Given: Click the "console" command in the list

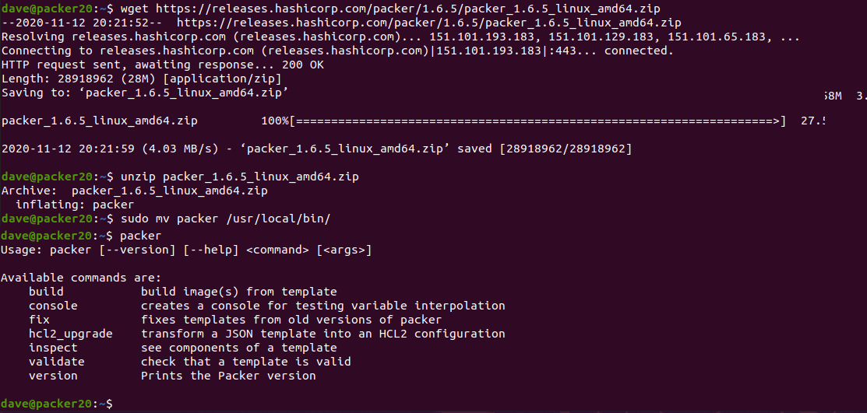Looking at the screenshot, I should coord(53,306).
